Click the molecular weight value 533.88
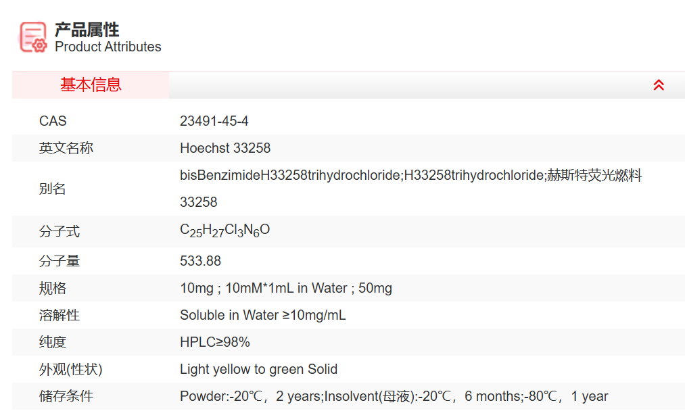Viewport: 685px width, 411px height. [x=200, y=261]
